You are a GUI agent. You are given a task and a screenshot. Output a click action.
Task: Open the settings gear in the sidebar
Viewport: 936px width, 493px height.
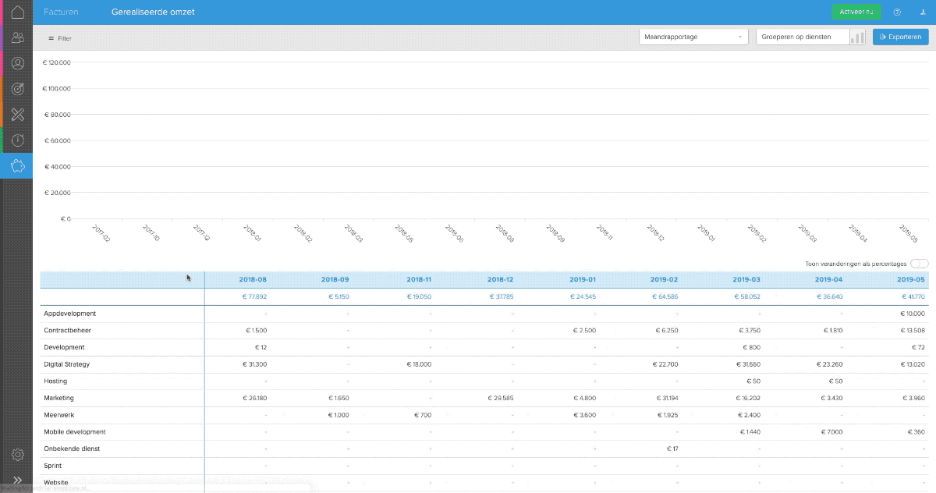[17, 454]
